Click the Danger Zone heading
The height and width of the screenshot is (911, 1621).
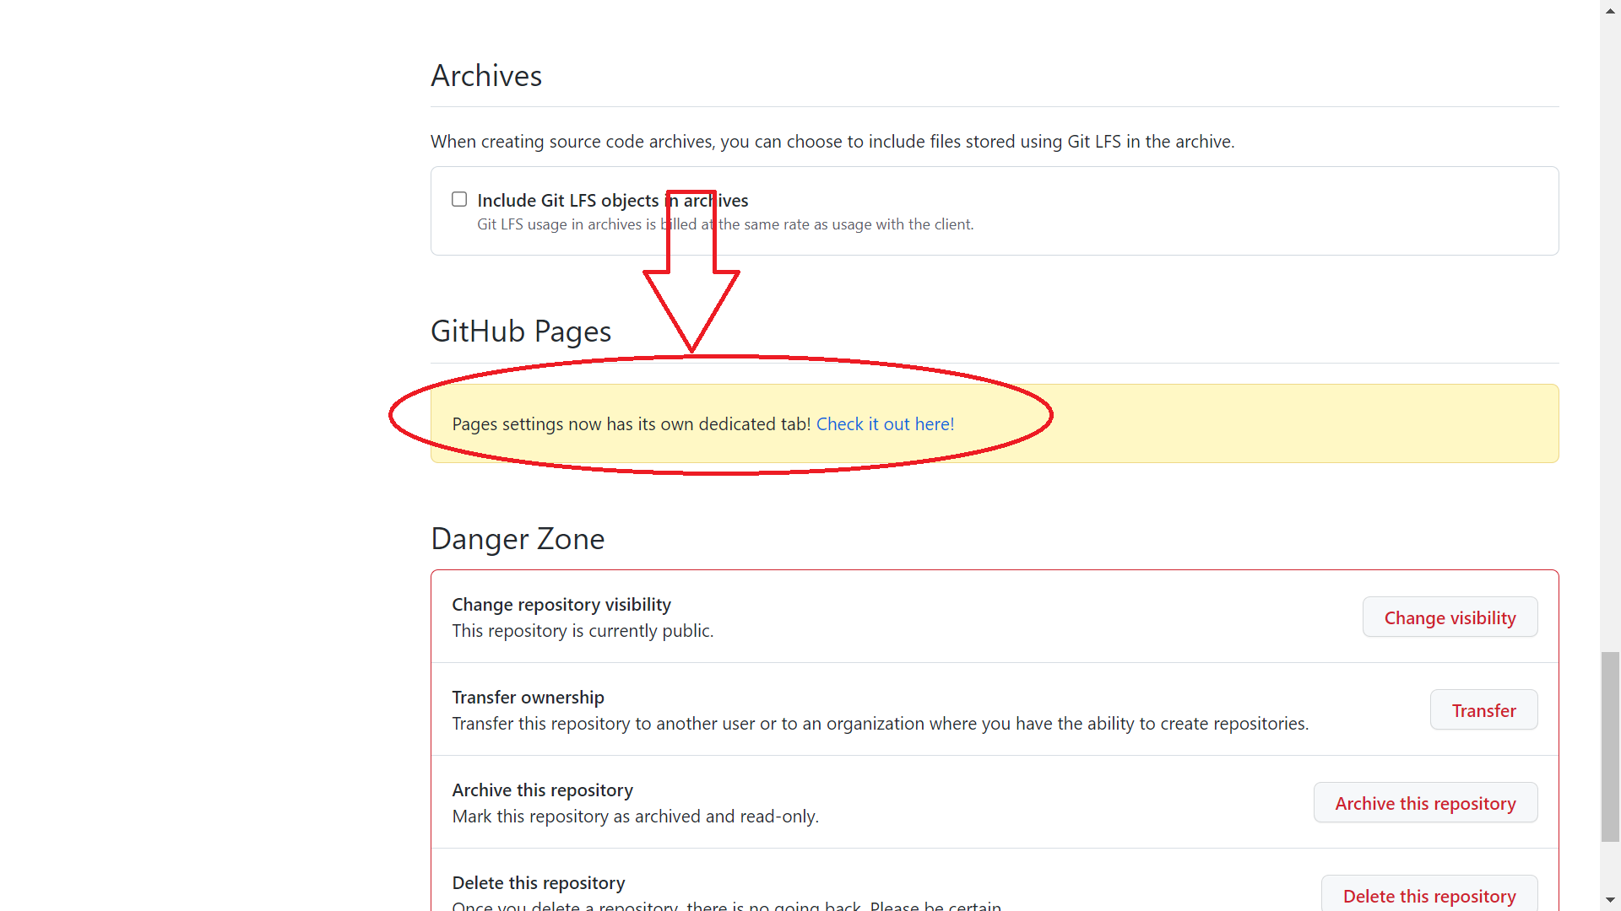tap(518, 539)
